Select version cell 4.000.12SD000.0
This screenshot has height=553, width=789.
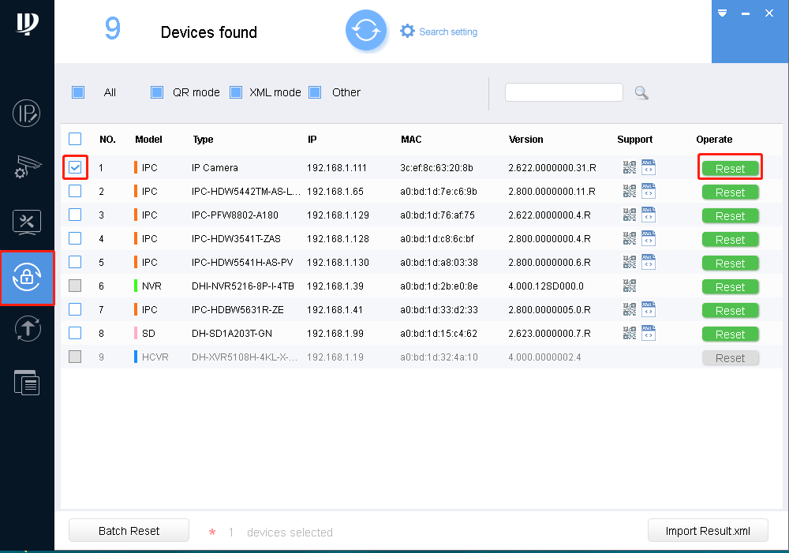point(545,286)
